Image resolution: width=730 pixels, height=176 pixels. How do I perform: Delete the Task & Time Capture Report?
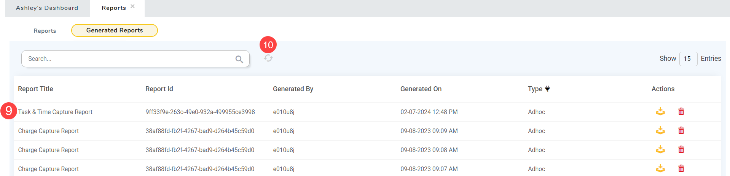point(681,111)
